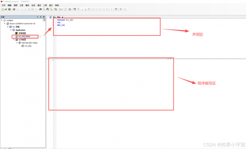Click the Print toolbar icon

tap(14, 9)
